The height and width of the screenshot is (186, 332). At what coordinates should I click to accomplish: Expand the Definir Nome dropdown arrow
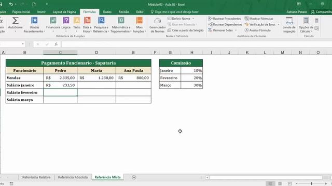[193, 19]
